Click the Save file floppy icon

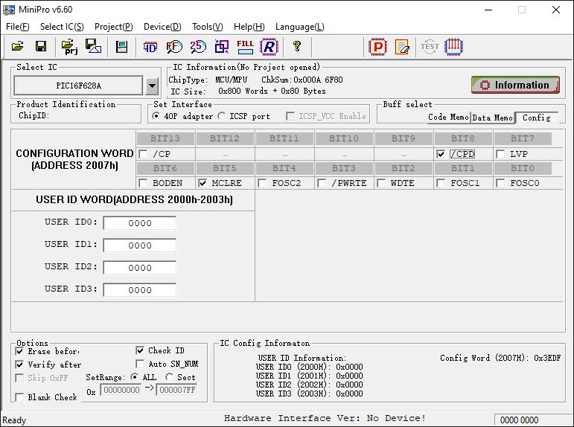pos(41,46)
